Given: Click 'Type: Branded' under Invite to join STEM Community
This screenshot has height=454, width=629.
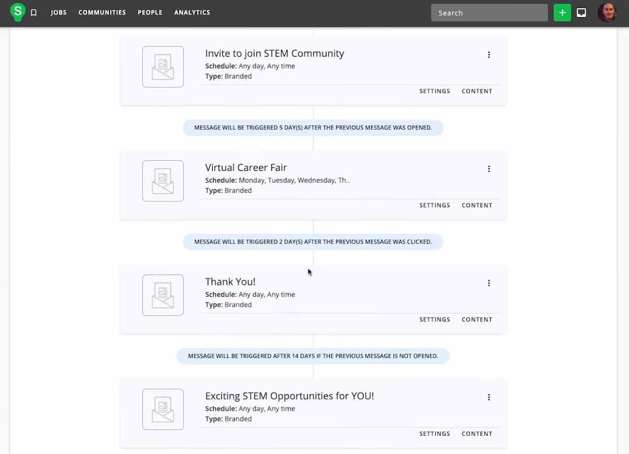Looking at the screenshot, I should click(x=228, y=76).
